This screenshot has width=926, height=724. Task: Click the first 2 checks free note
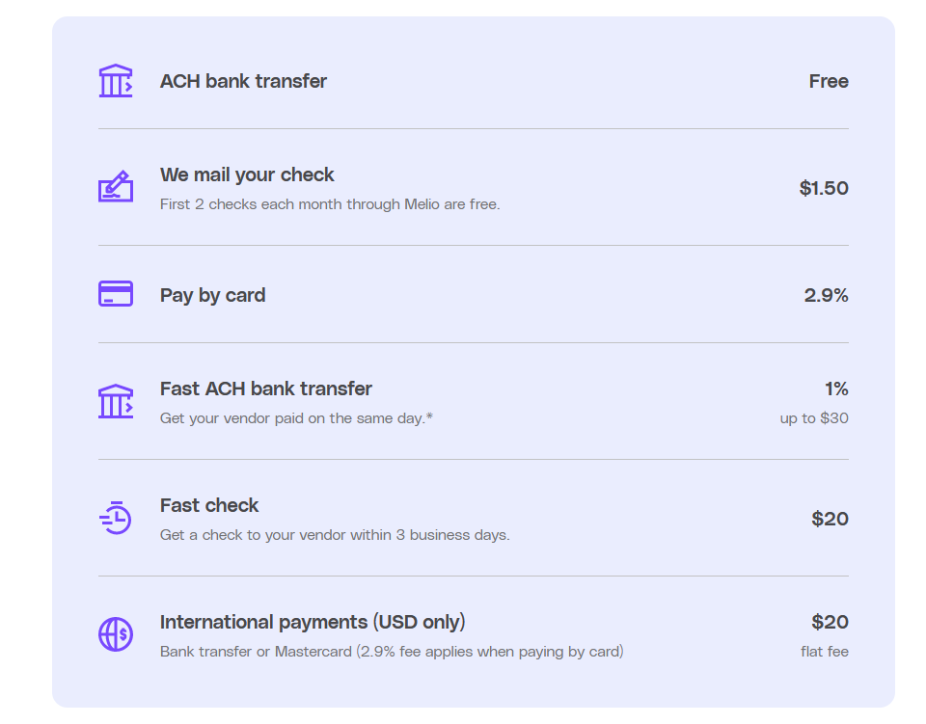[x=330, y=204]
